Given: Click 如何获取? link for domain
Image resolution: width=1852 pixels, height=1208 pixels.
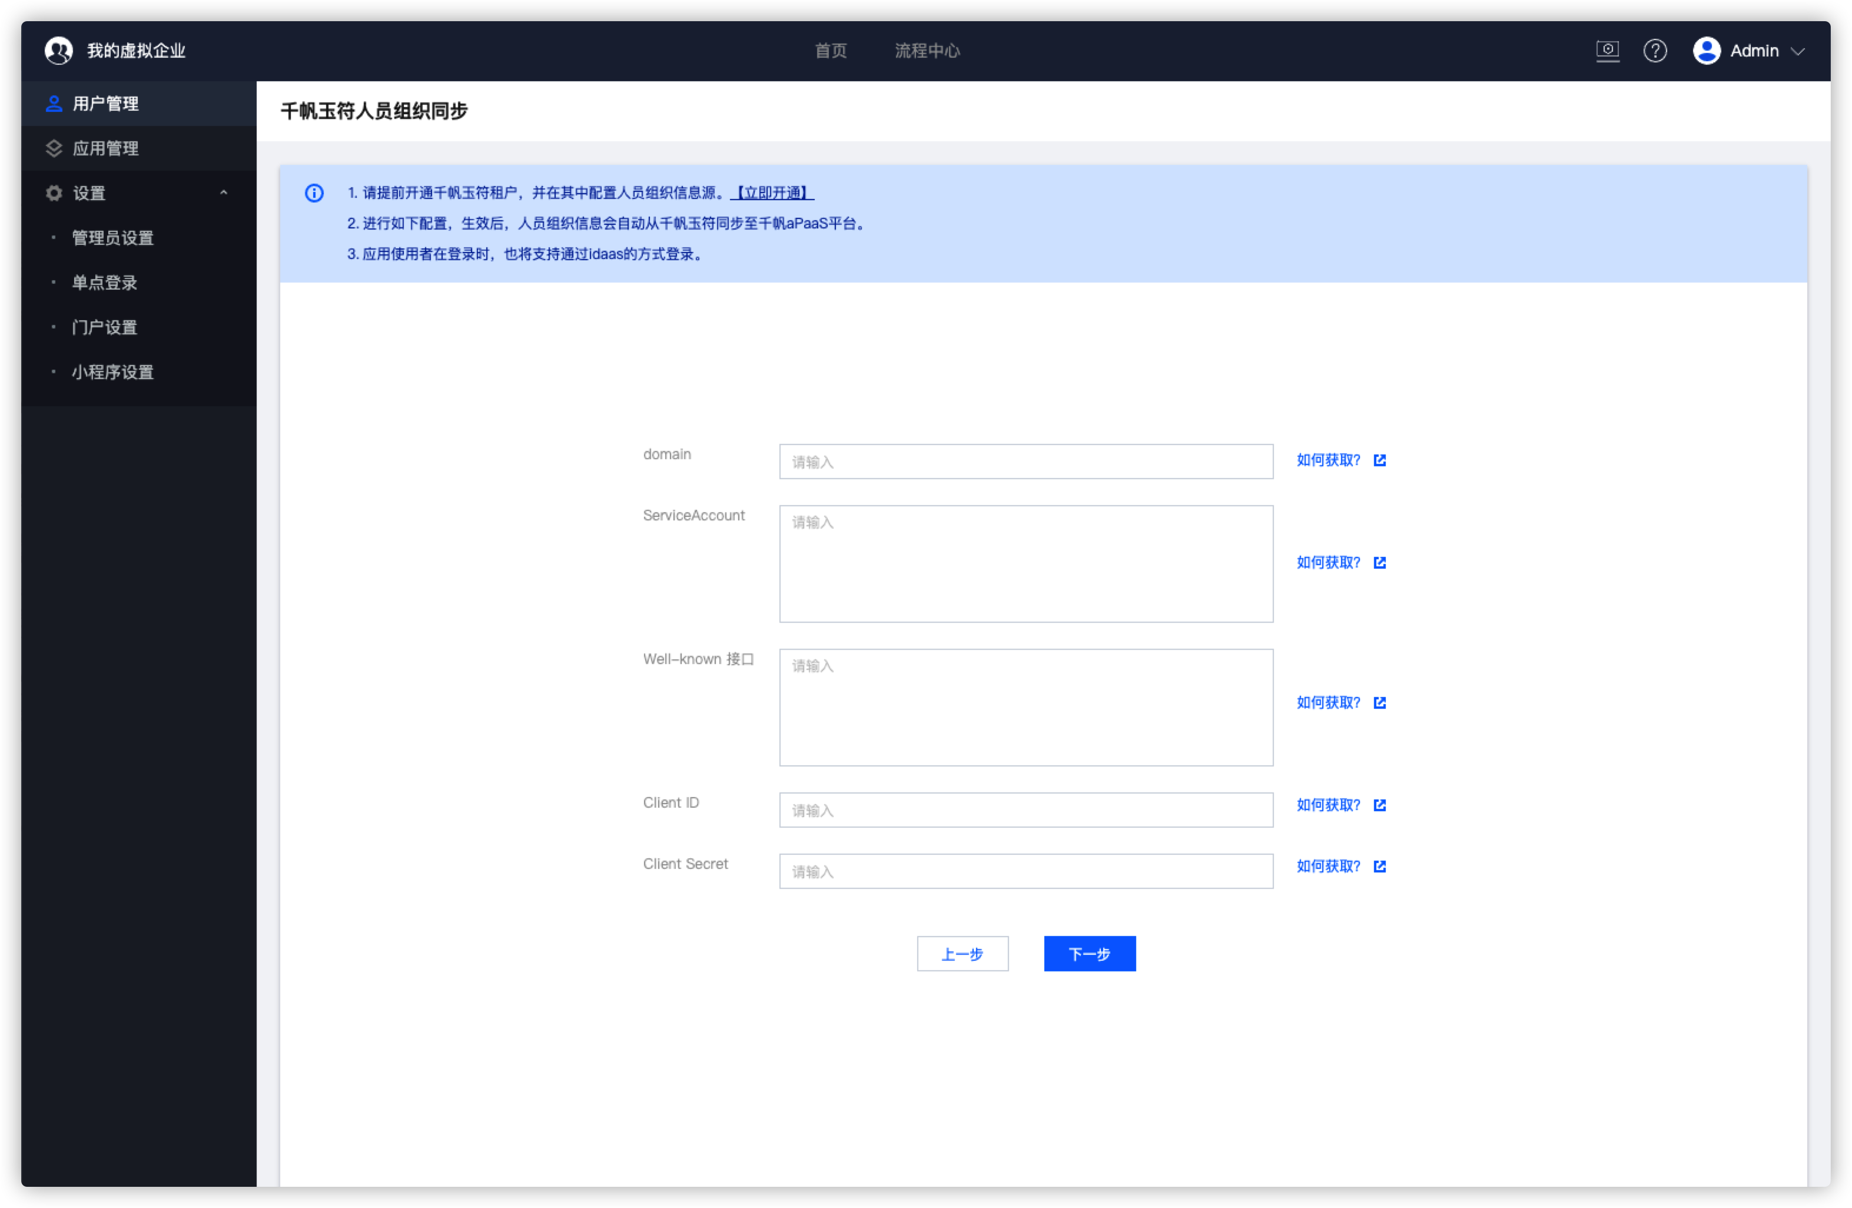Looking at the screenshot, I should pos(1327,460).
